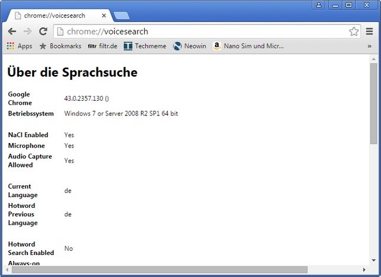Click the Chrome user profile button
381x277 pixels.
click(x=318, y=5)
